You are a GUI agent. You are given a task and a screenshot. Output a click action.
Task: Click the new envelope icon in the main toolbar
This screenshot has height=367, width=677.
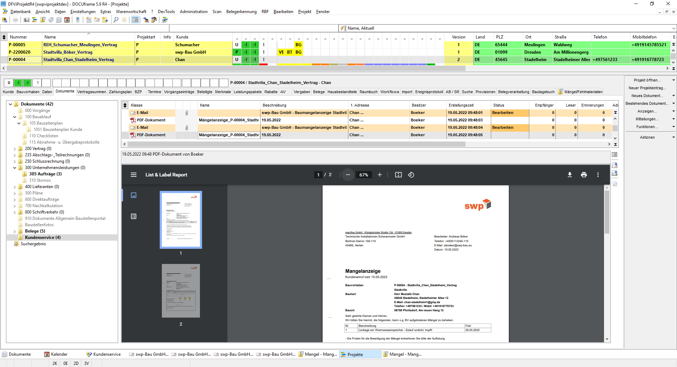click(97, 20)
